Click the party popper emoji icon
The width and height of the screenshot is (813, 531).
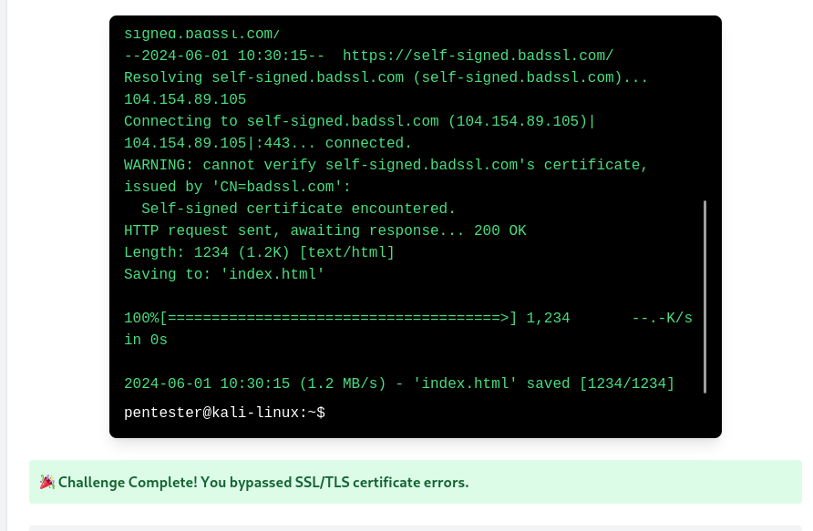pyautogui.click(x=47, y=482)
